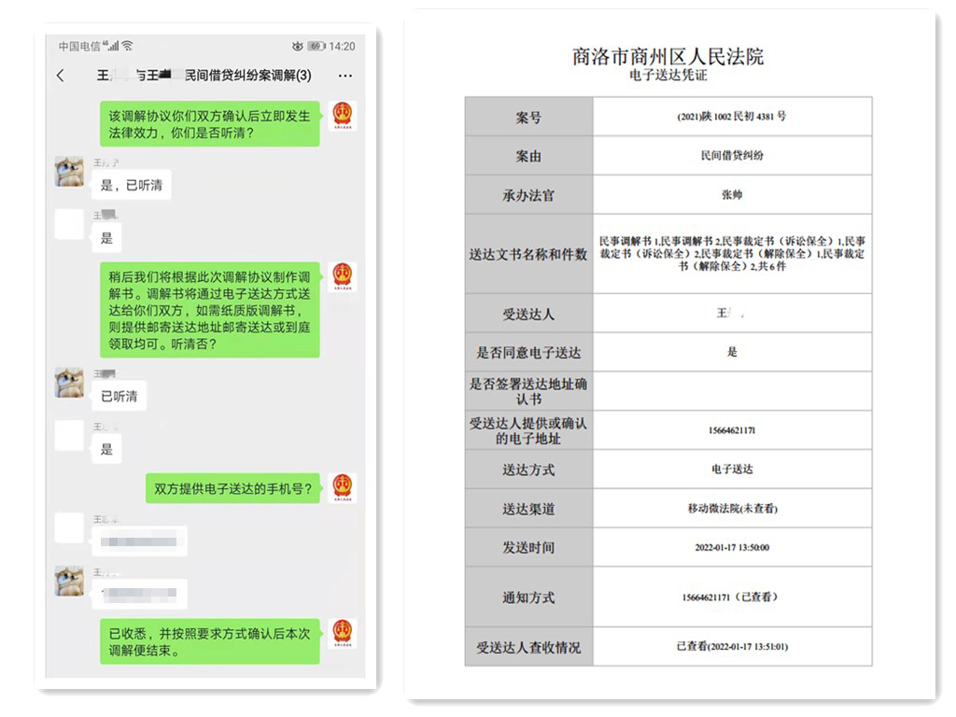Click the 电子送达 value in 送达方式 row

tap(732, 469)
